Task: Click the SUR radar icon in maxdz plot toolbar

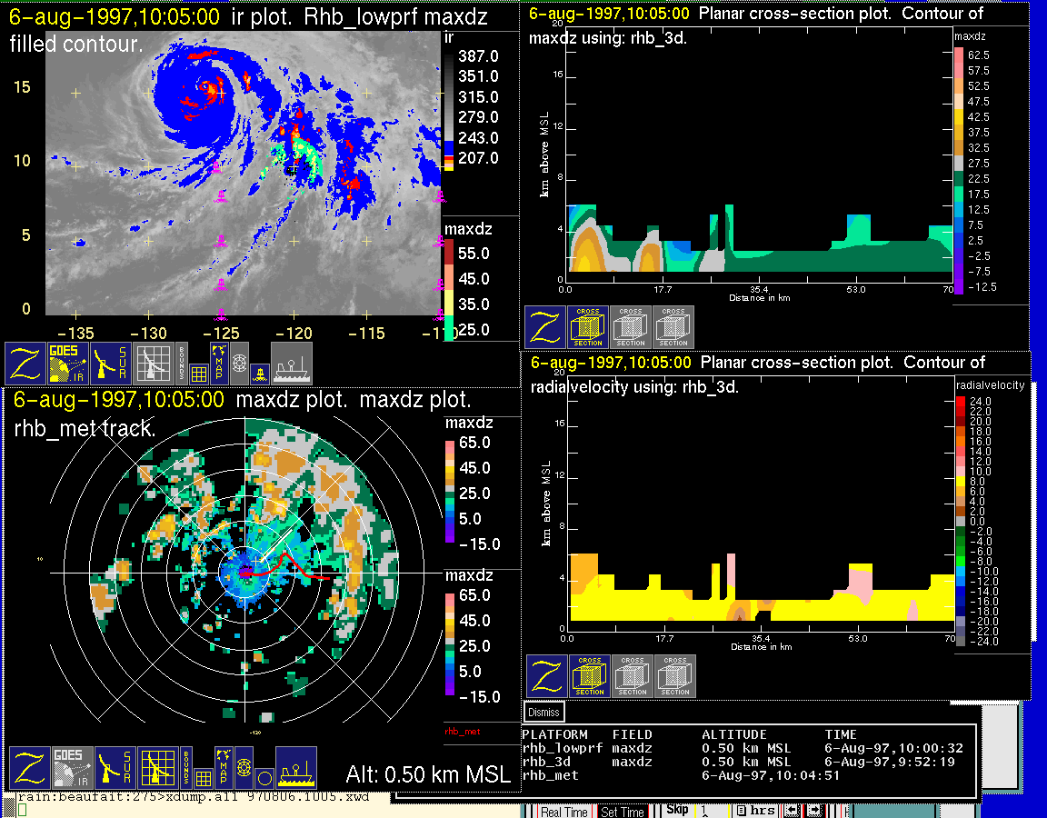Action: (x=115, y=768)
